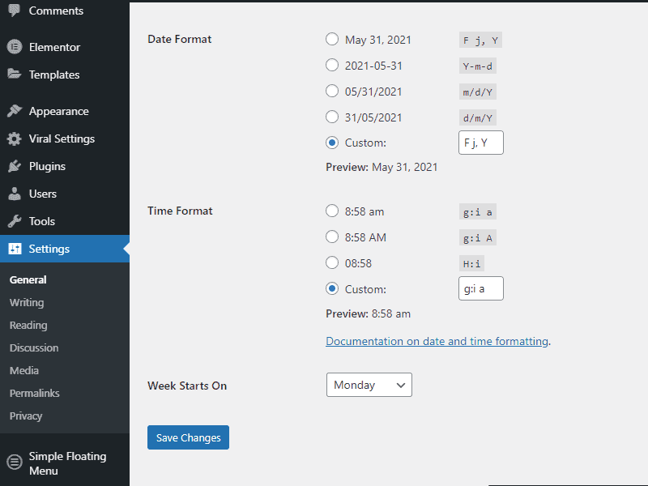This screenshot has height=486, width=648.
Task: Select the Custom time format radio
Action: point(332,288)
